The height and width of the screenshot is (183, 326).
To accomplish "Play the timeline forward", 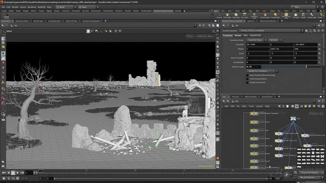I will point(18,172).
